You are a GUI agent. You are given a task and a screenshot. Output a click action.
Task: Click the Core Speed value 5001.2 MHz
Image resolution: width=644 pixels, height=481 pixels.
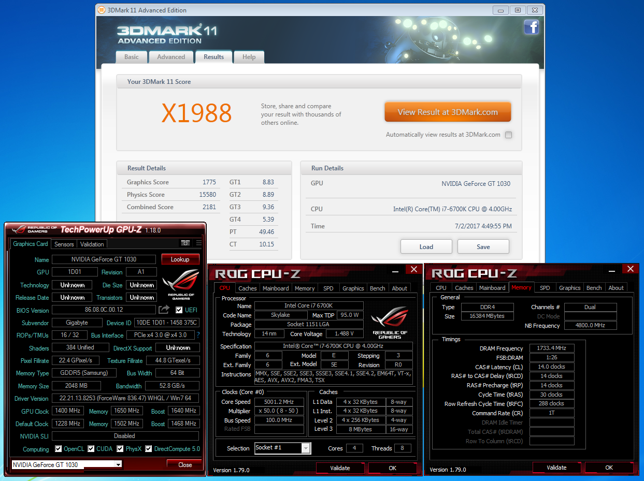pyautogui.click(x=279, y=402)
